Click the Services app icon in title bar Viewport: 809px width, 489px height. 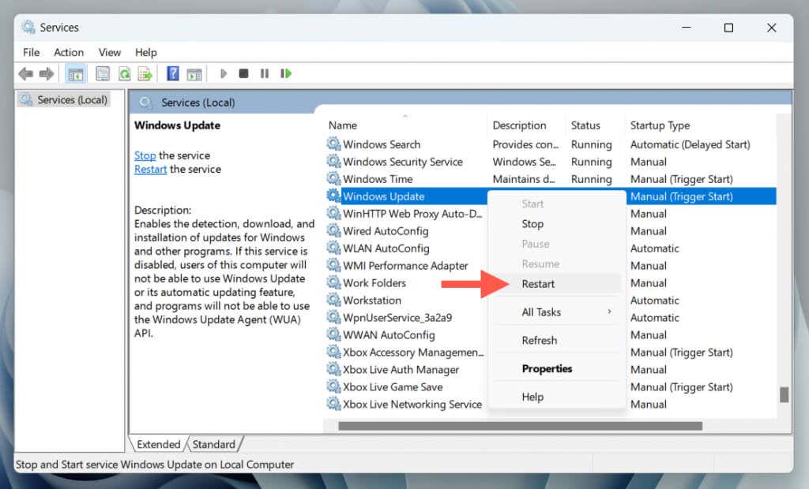click(x=28, y=28)
